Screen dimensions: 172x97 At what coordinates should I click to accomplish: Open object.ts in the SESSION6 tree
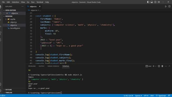(13, 25)
